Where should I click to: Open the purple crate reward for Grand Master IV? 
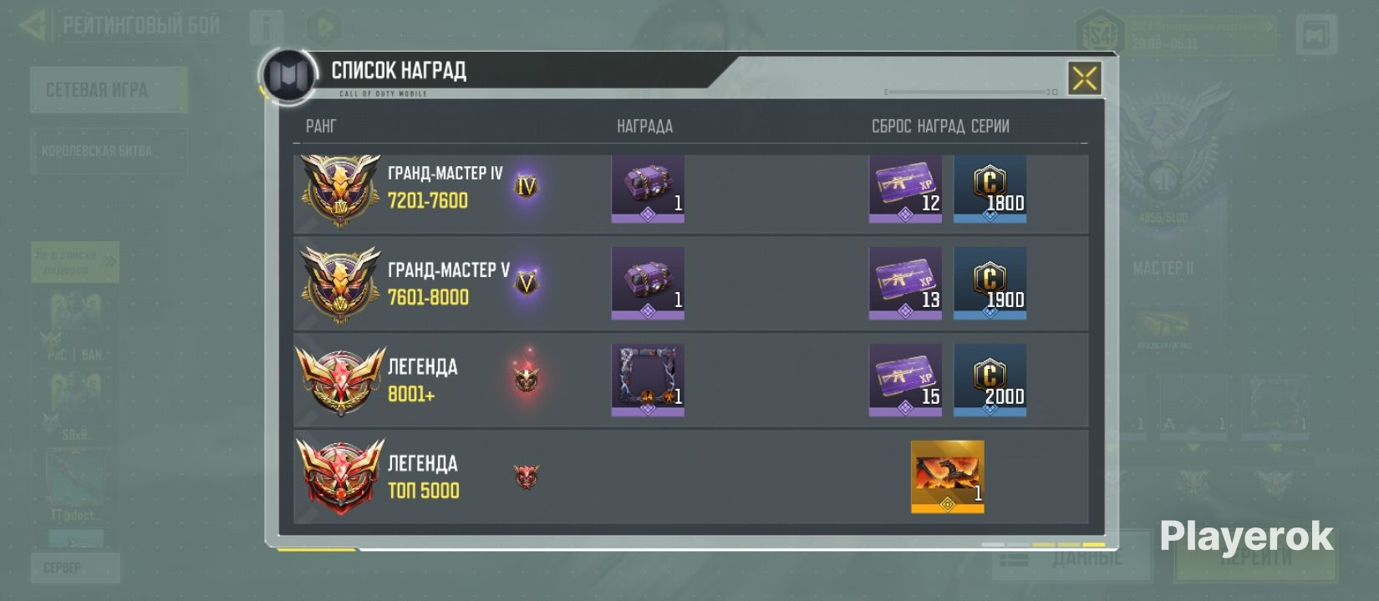tap(648, 189)
